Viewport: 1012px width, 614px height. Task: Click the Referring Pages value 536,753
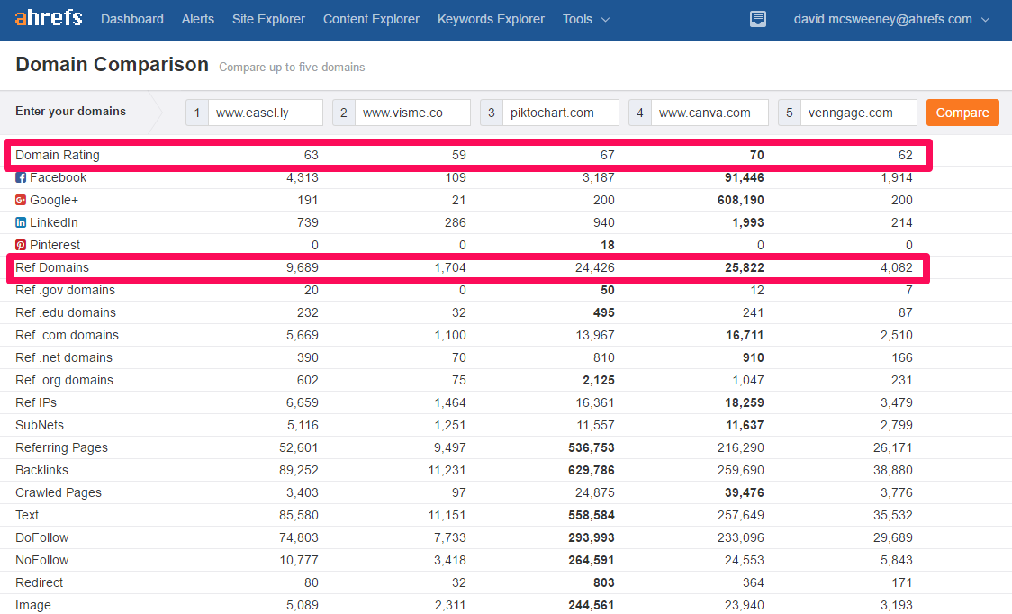592,447
